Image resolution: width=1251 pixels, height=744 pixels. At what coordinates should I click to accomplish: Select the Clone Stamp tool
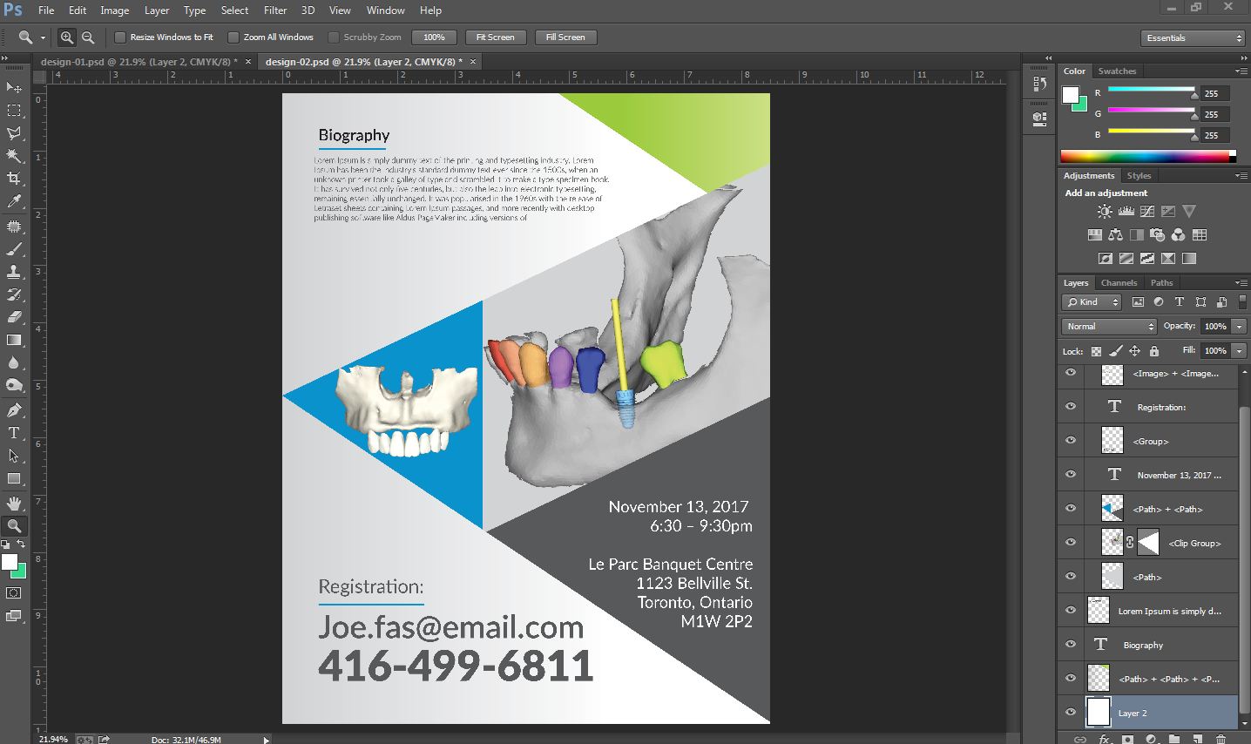click(x=14, y=271)
